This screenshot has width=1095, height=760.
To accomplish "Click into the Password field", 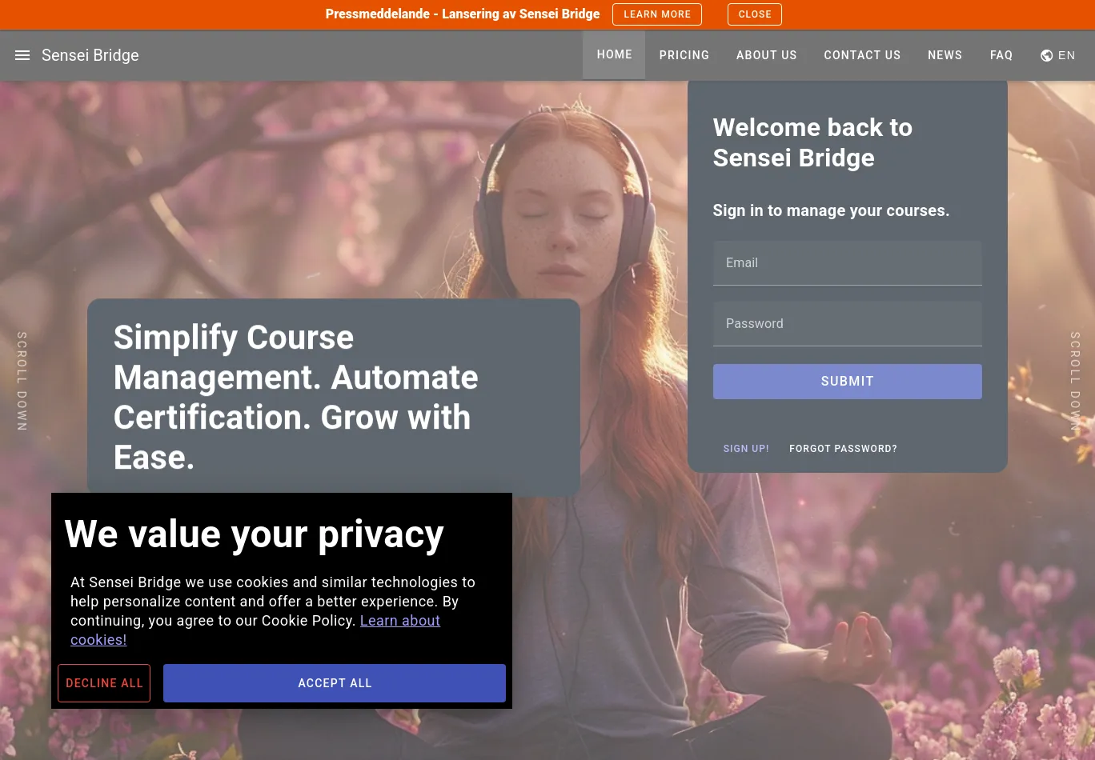I will point(847,324).
